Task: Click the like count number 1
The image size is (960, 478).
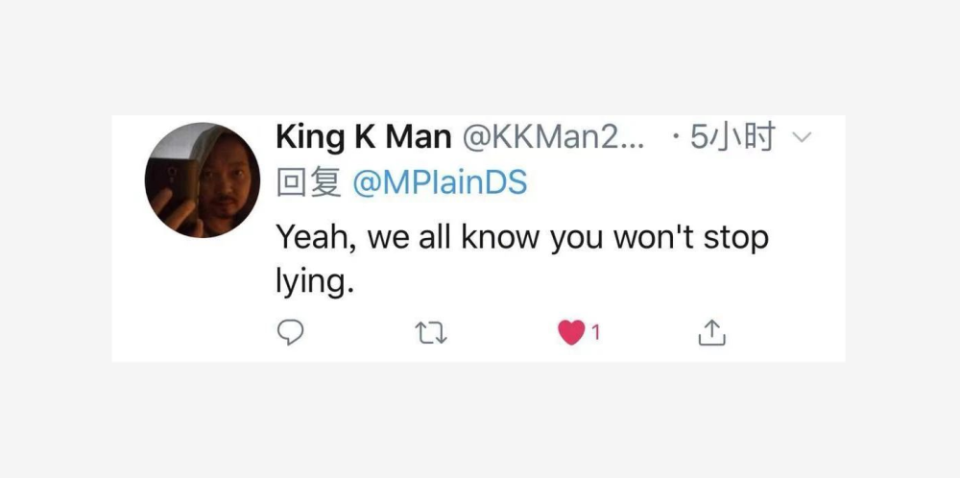Action: point(595,333)
